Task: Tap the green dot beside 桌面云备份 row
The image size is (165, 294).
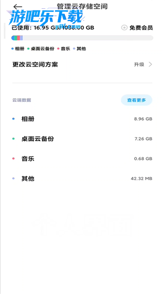Action: tap(13, 139)
